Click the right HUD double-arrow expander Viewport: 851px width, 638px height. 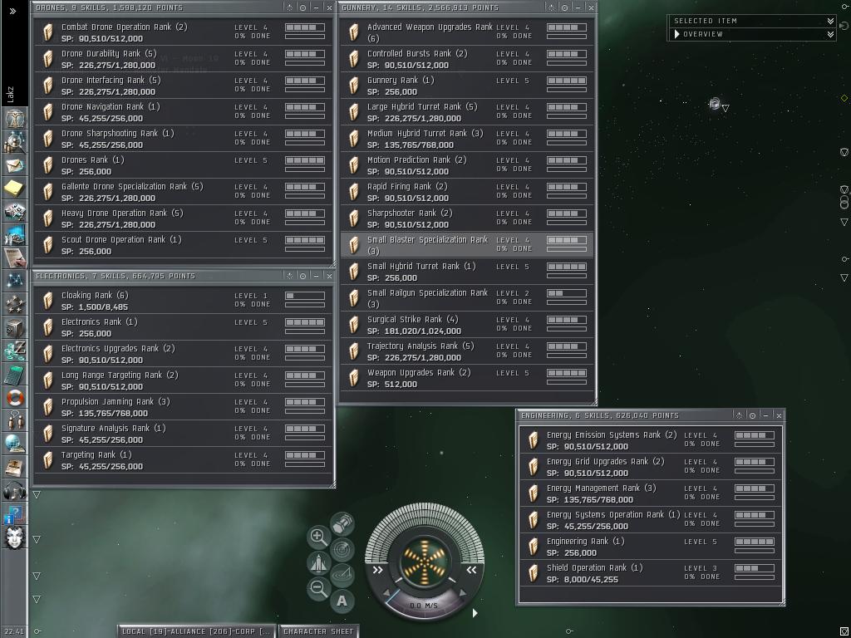(471, 570)
